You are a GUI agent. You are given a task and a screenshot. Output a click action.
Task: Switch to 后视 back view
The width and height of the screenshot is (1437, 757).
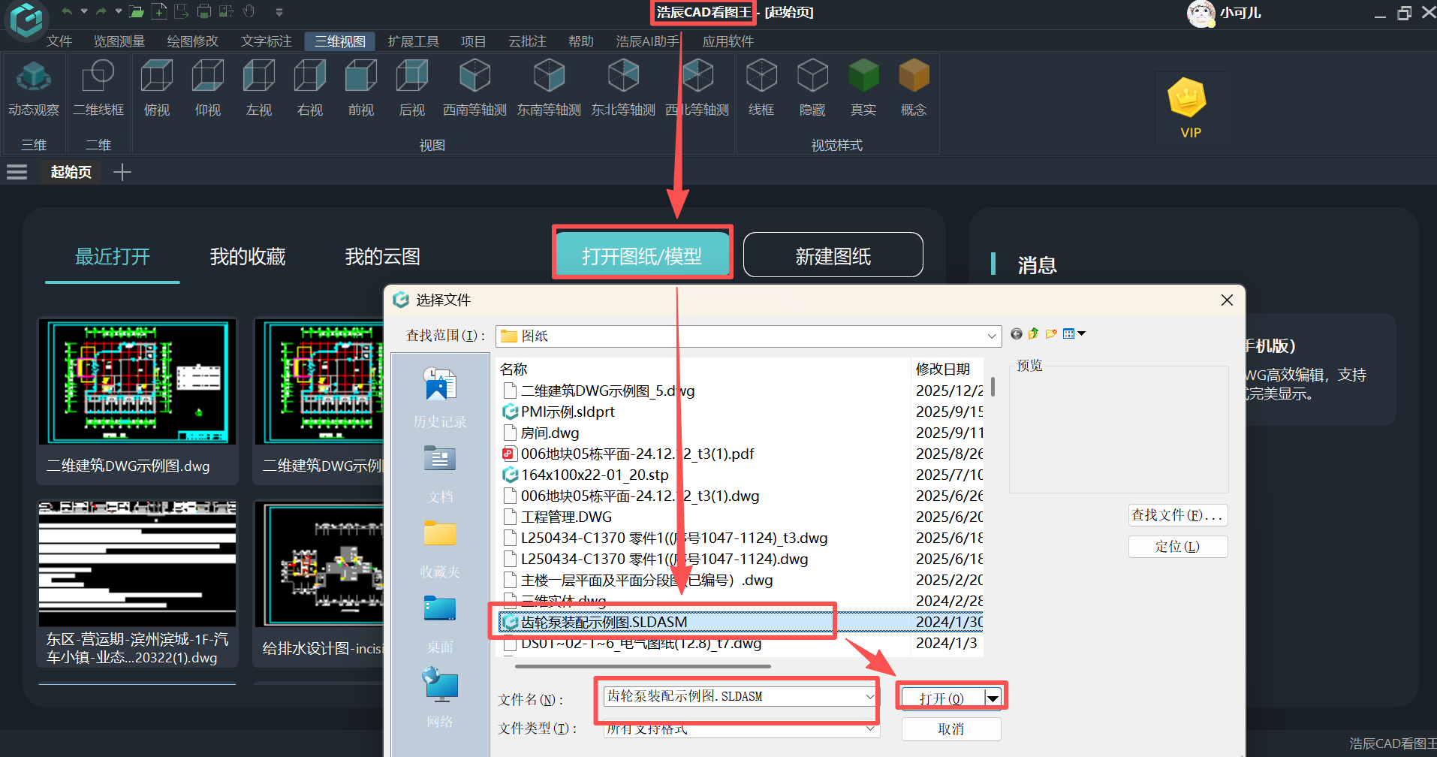pyautogui.click(x=412, y=89)
